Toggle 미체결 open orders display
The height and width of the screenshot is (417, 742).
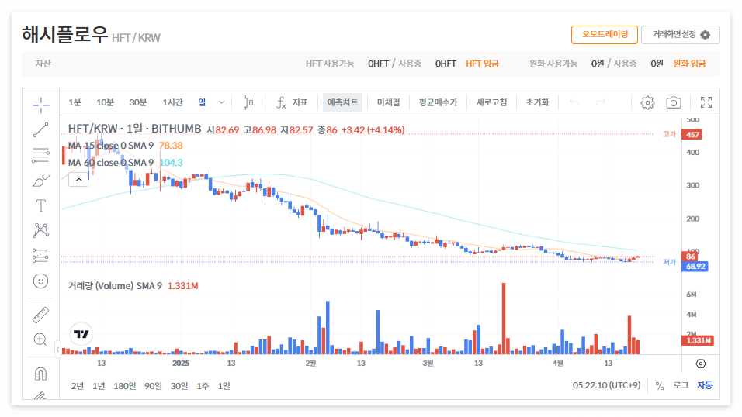[x=388, y=102]
